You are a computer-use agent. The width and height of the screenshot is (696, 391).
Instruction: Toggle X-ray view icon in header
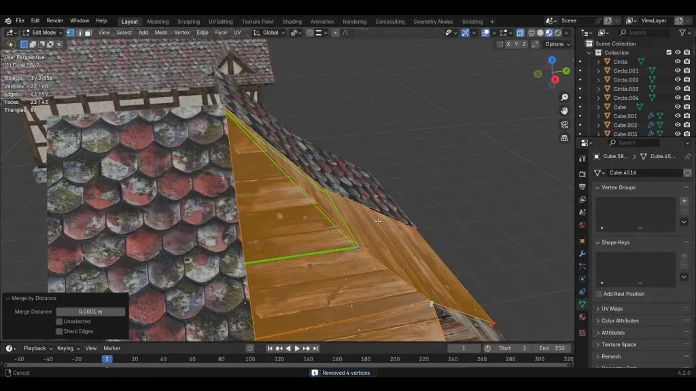click(520, 33)
